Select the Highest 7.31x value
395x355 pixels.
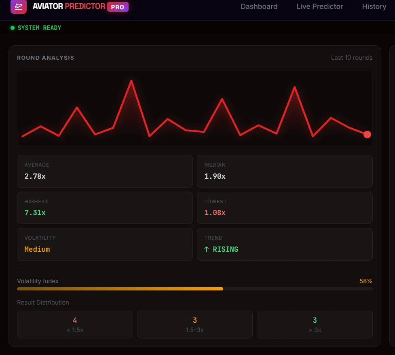35,213
